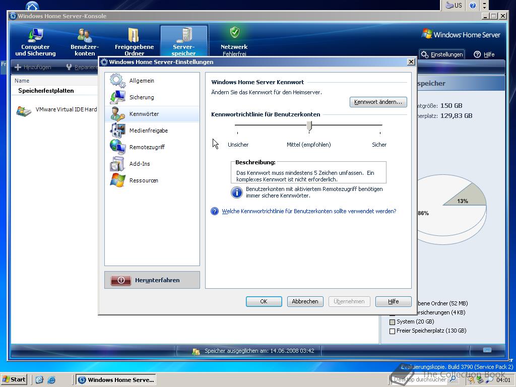Image resolution: width=516 pixels, height=387 pixels.
Task: Select the Kennwörter user-key icon
Action: (x=117, y=114)
